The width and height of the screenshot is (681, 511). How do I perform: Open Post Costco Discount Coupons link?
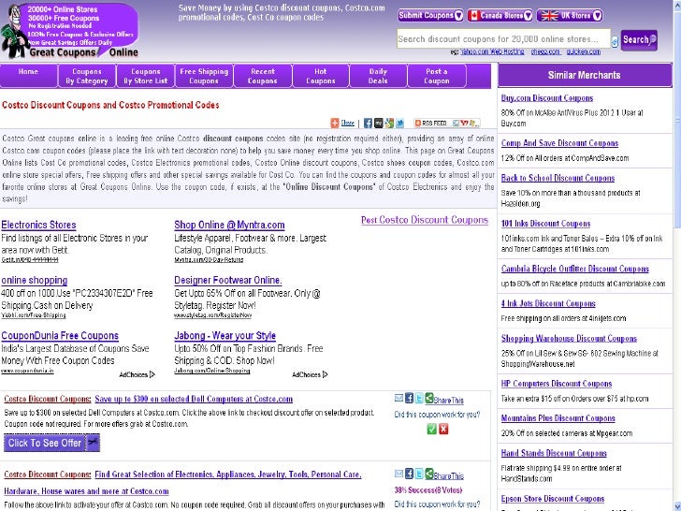pos(425,220)
